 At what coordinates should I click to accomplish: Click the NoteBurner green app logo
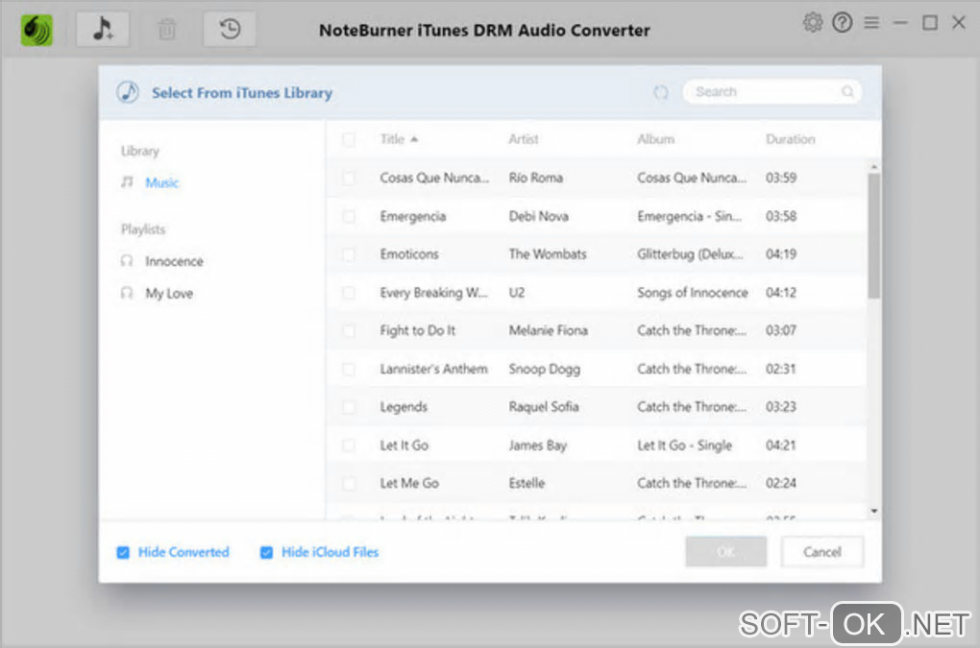click(37, 30)
